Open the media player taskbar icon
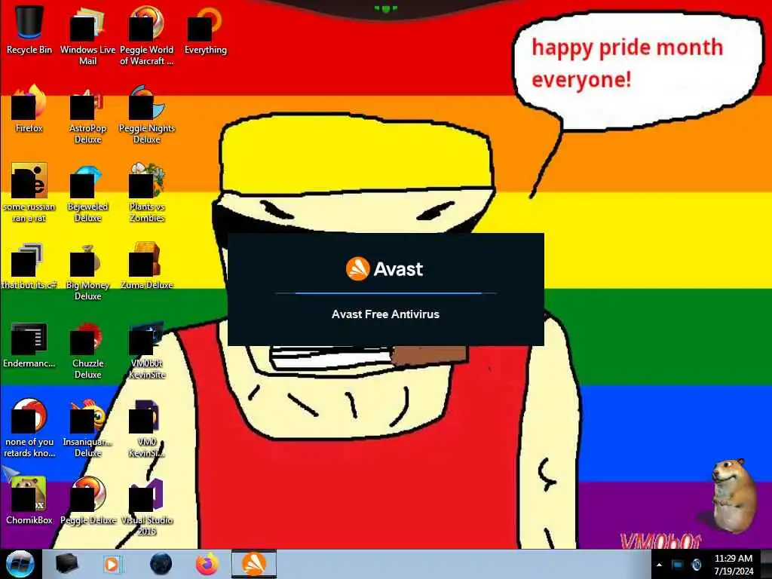 tap(112, 564)
